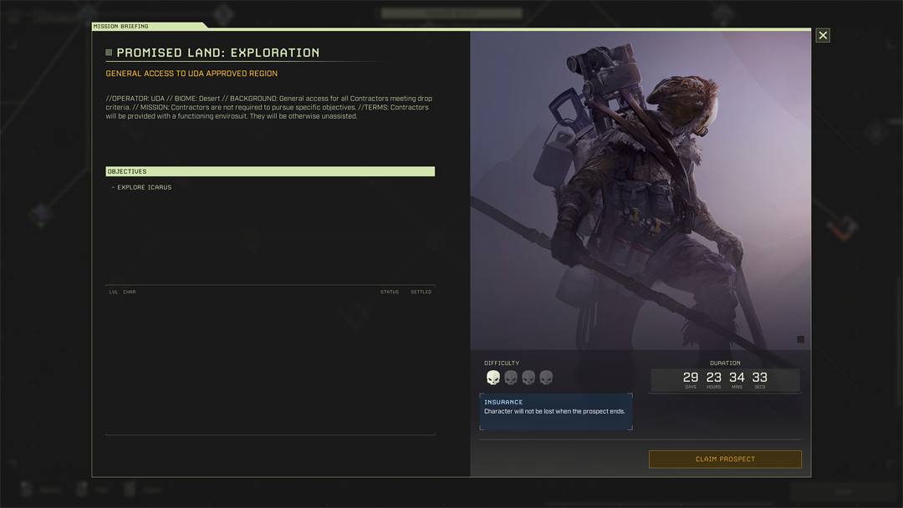Screen dimensions: 903x508
Task: Click the Insurance info box
Action: [x=556, y=411]
